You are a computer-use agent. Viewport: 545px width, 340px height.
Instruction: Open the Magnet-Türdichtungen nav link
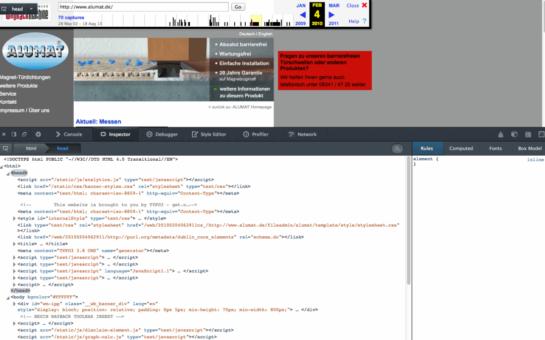pos(25,78)
